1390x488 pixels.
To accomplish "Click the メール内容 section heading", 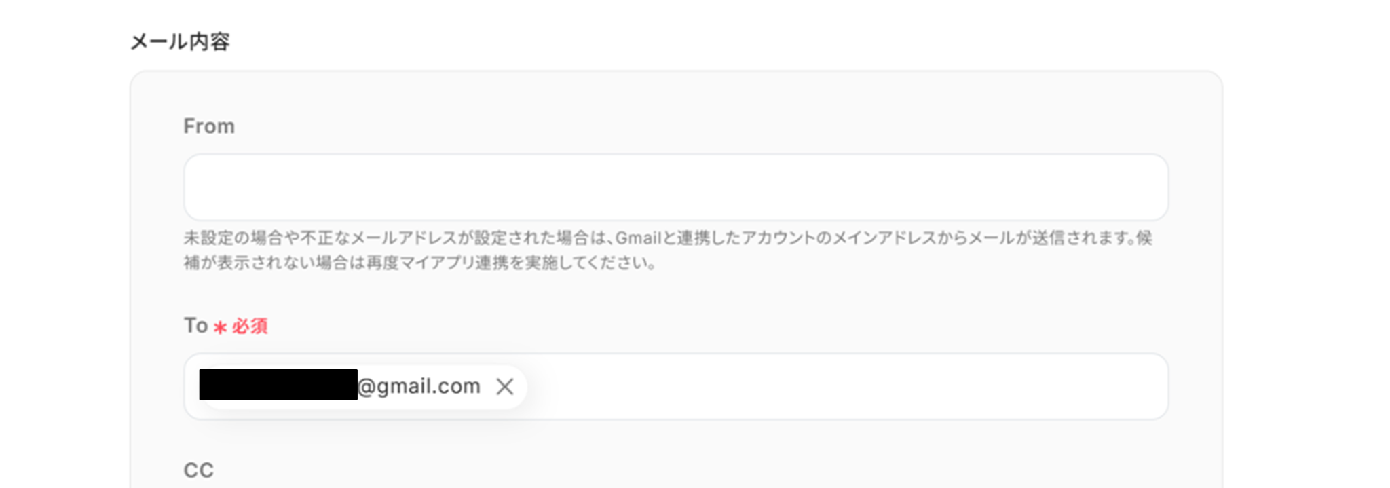I will point(180,42).
